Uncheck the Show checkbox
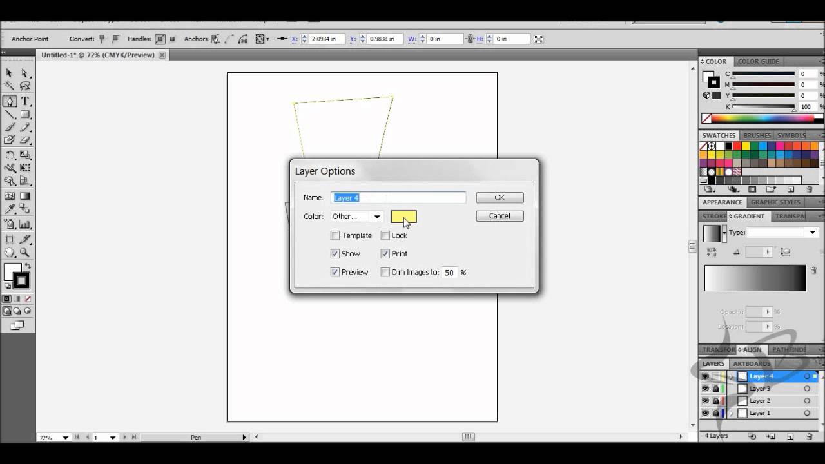Image resolution: width=825 pixels, height=464 pixels. [335, 253]
